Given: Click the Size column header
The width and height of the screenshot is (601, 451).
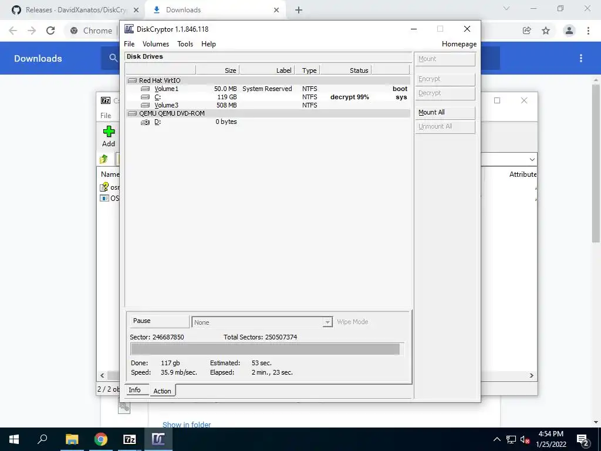Looking at the screenshot, I should [x=218, y=70].
